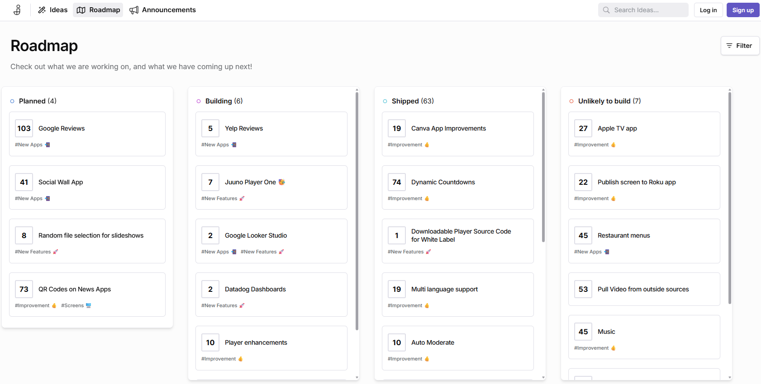The image size is (761, 384).
Task: Click #New Features tag on Google Looker Studio
Action: pos(262,252)
